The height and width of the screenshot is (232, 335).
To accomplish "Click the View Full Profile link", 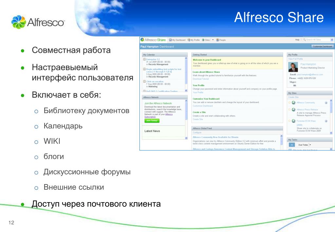I will point(295,59).
